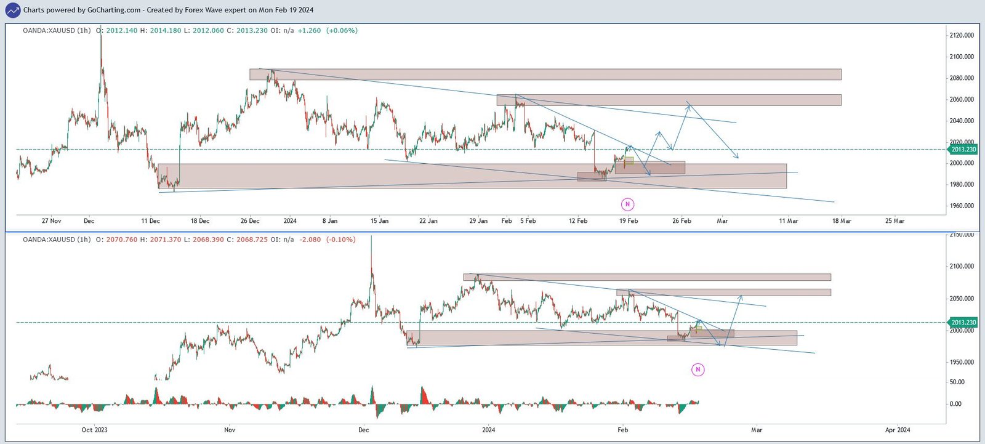Click the green 2013.230 price tag on lower axis
The image size is (985, 444).
(x=963, y=323)
